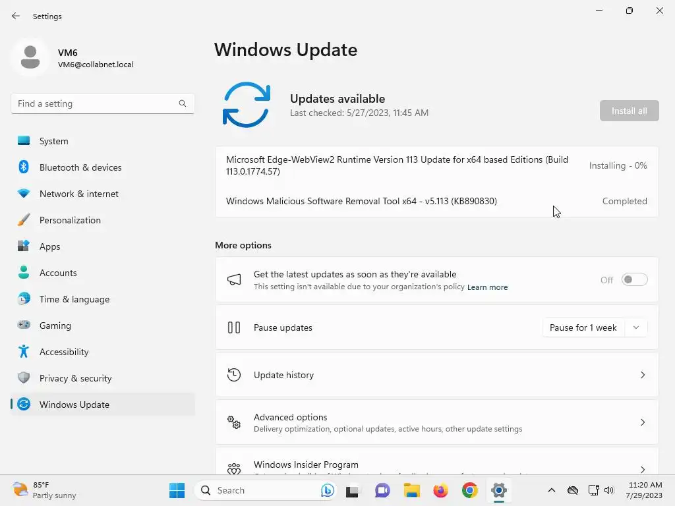This screenshot has width=675, height=506.
Task: Click the VM6 user avatar icon
Action: pos(30,57)
